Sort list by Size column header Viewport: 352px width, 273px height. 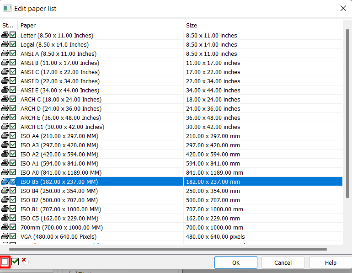click(262, 25)
